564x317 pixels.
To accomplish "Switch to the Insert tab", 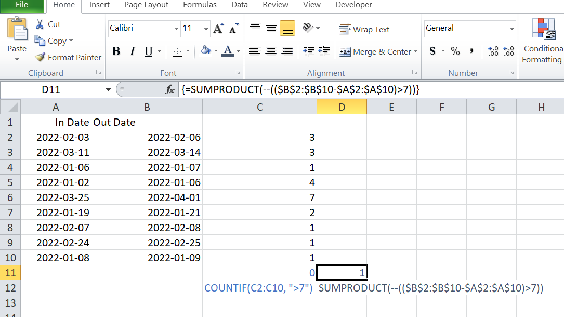I will pyautogui.click(x=100, y=5).
